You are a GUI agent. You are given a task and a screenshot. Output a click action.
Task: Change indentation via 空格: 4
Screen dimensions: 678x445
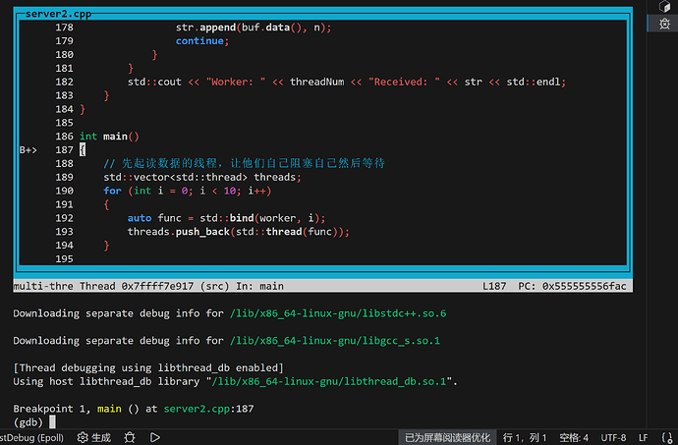click(574, 438)
